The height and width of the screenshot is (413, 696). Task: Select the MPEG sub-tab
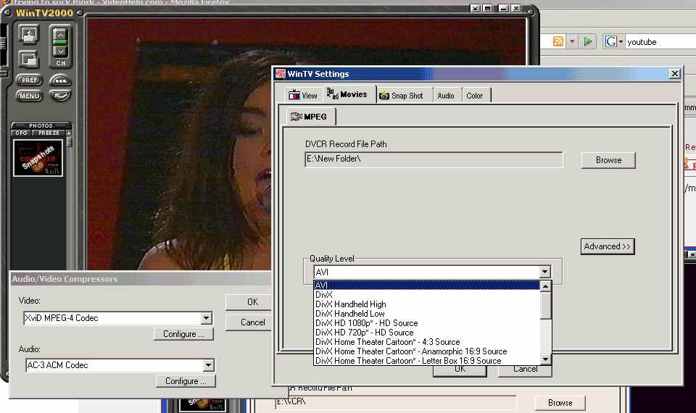click(x=310, y=117)
